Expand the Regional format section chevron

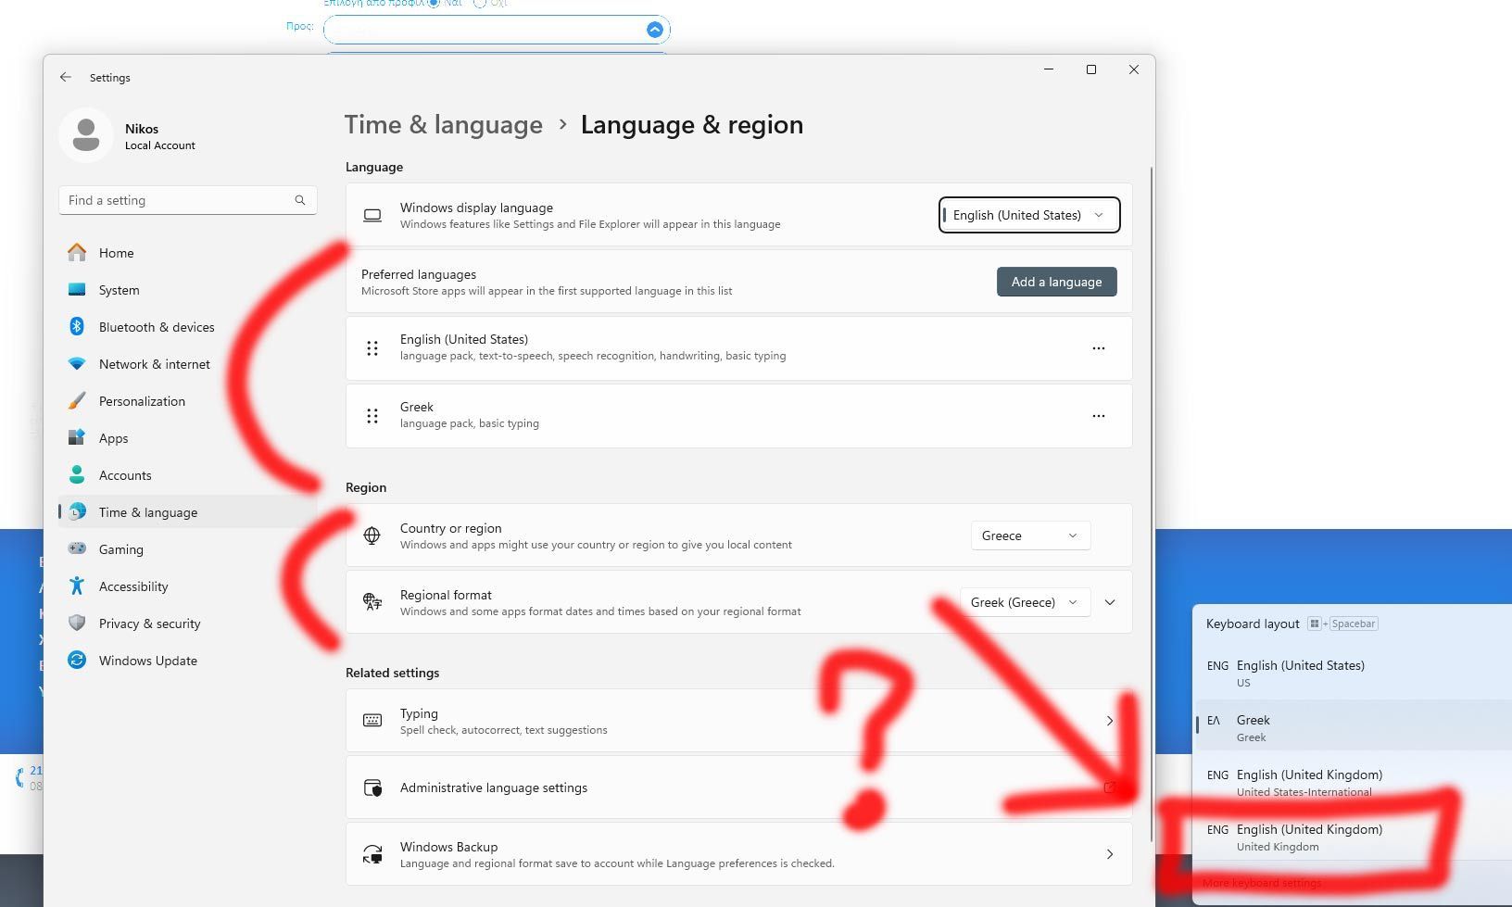click(x=1109, y=602)
